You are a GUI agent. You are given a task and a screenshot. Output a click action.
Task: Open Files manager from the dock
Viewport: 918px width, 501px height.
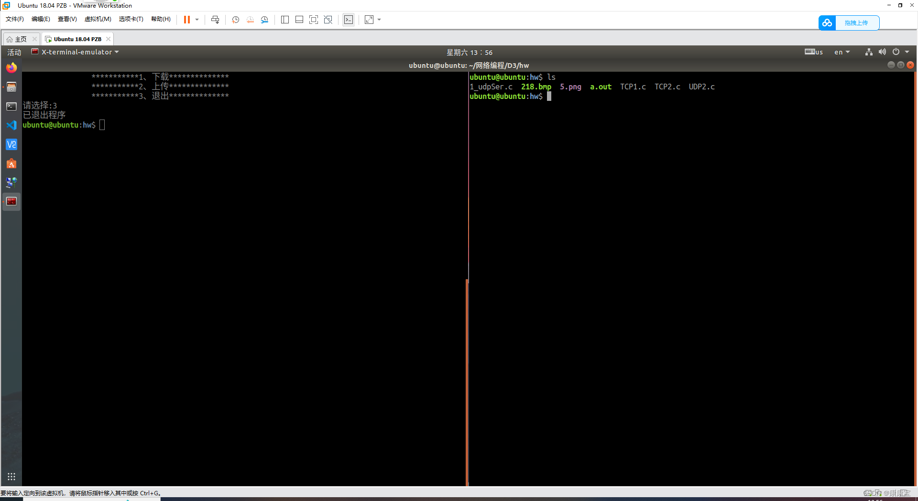coord(11,87)
